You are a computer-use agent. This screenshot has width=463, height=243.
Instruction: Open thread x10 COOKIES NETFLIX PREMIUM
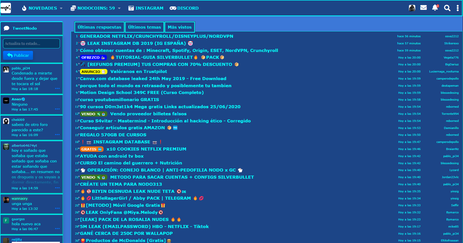pos(146,149)
